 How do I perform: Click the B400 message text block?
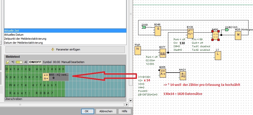coord(215,35)
